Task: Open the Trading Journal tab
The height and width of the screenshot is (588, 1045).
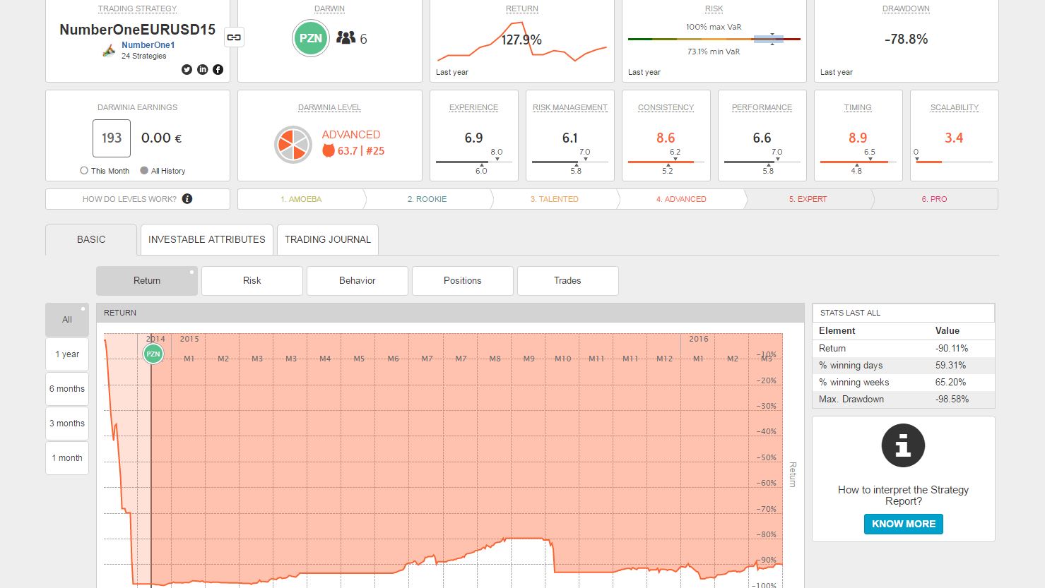Action: point(328,240)
